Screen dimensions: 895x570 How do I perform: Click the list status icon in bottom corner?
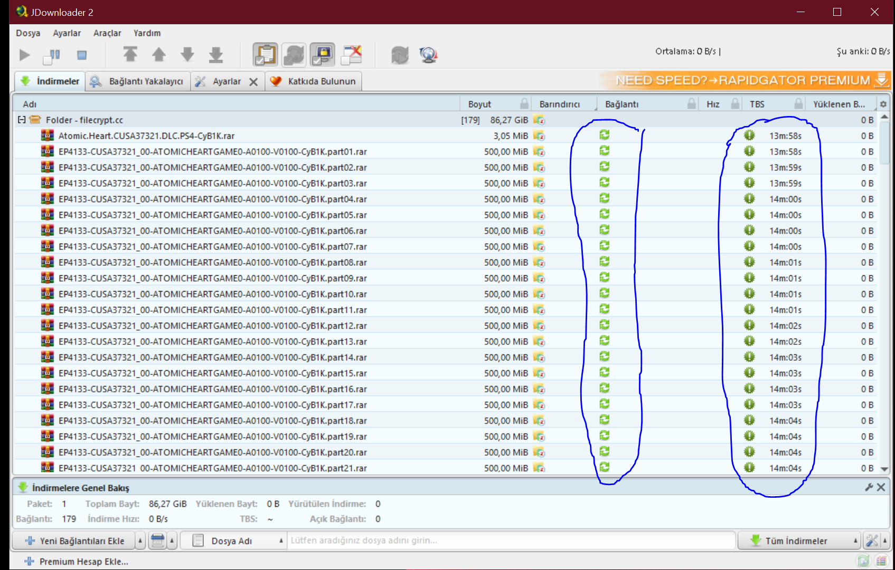coord(881,561)
